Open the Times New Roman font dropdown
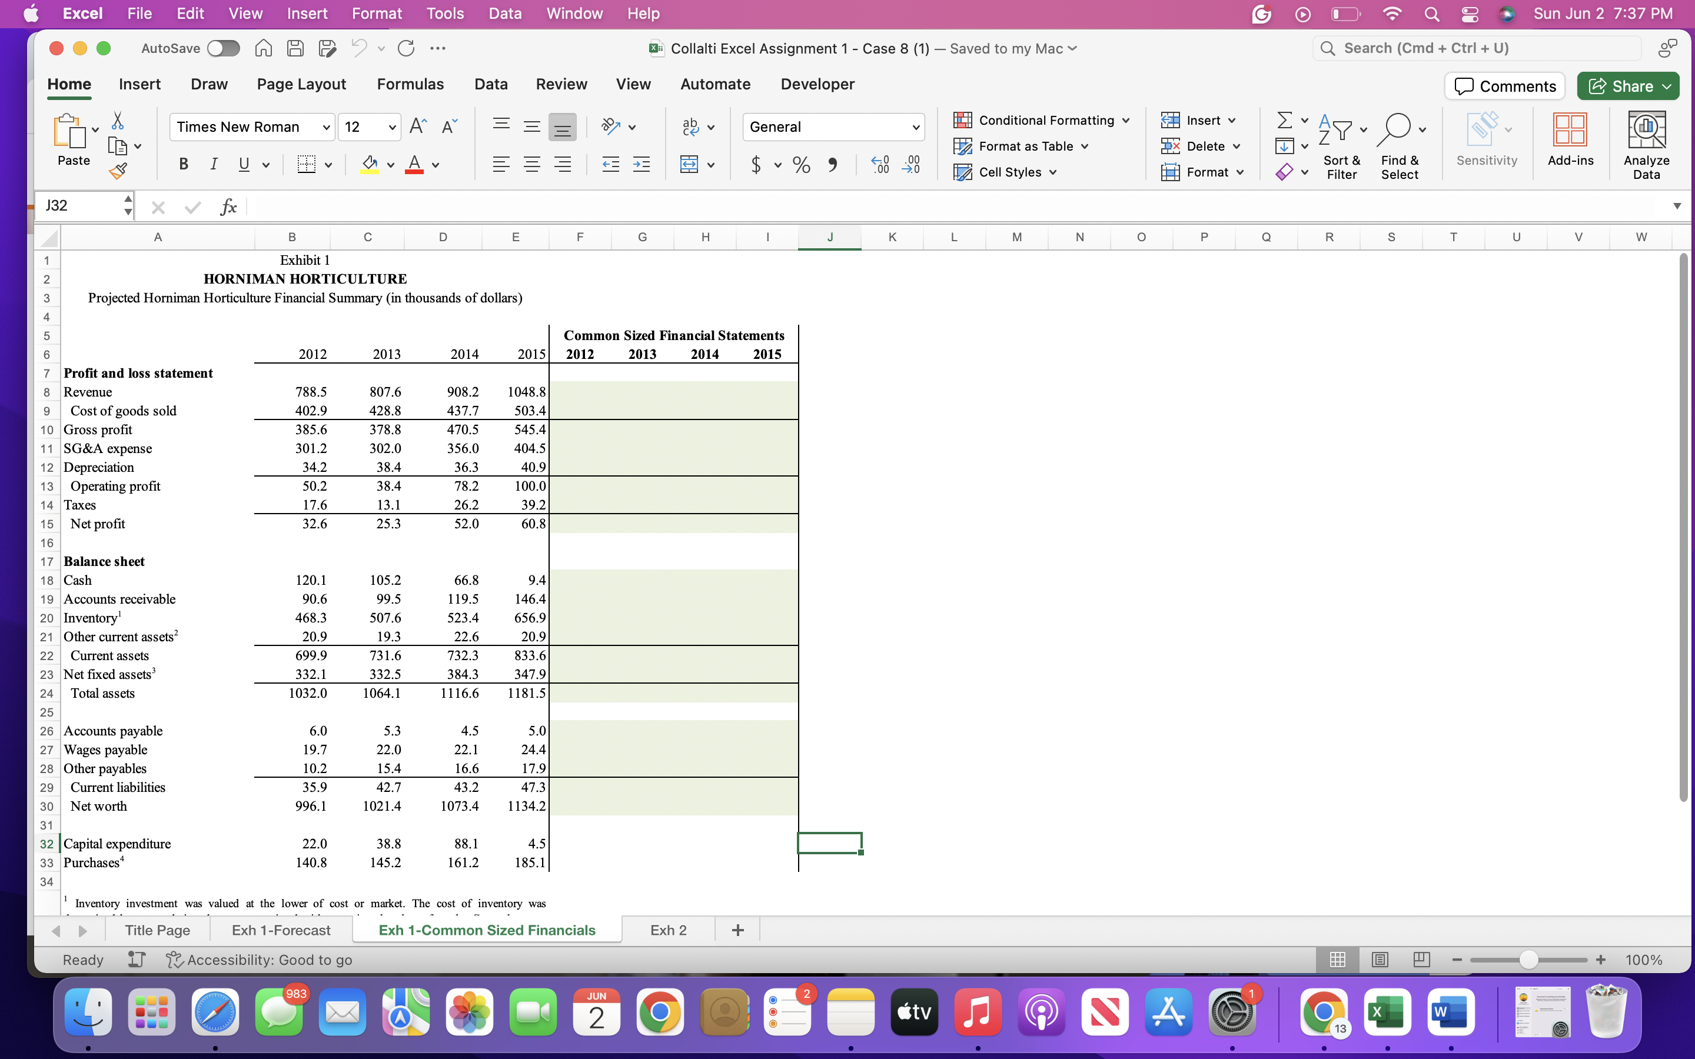Image resolution: width=1695 pixels, height=1059 pixels. 325,128
